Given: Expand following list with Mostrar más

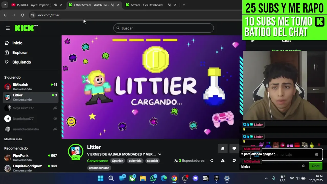Looking at the screenshot, I should pos(13,139).
